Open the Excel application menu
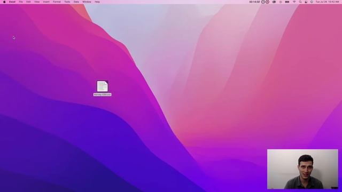Screen dimensions: 342x192 [12, 2]
